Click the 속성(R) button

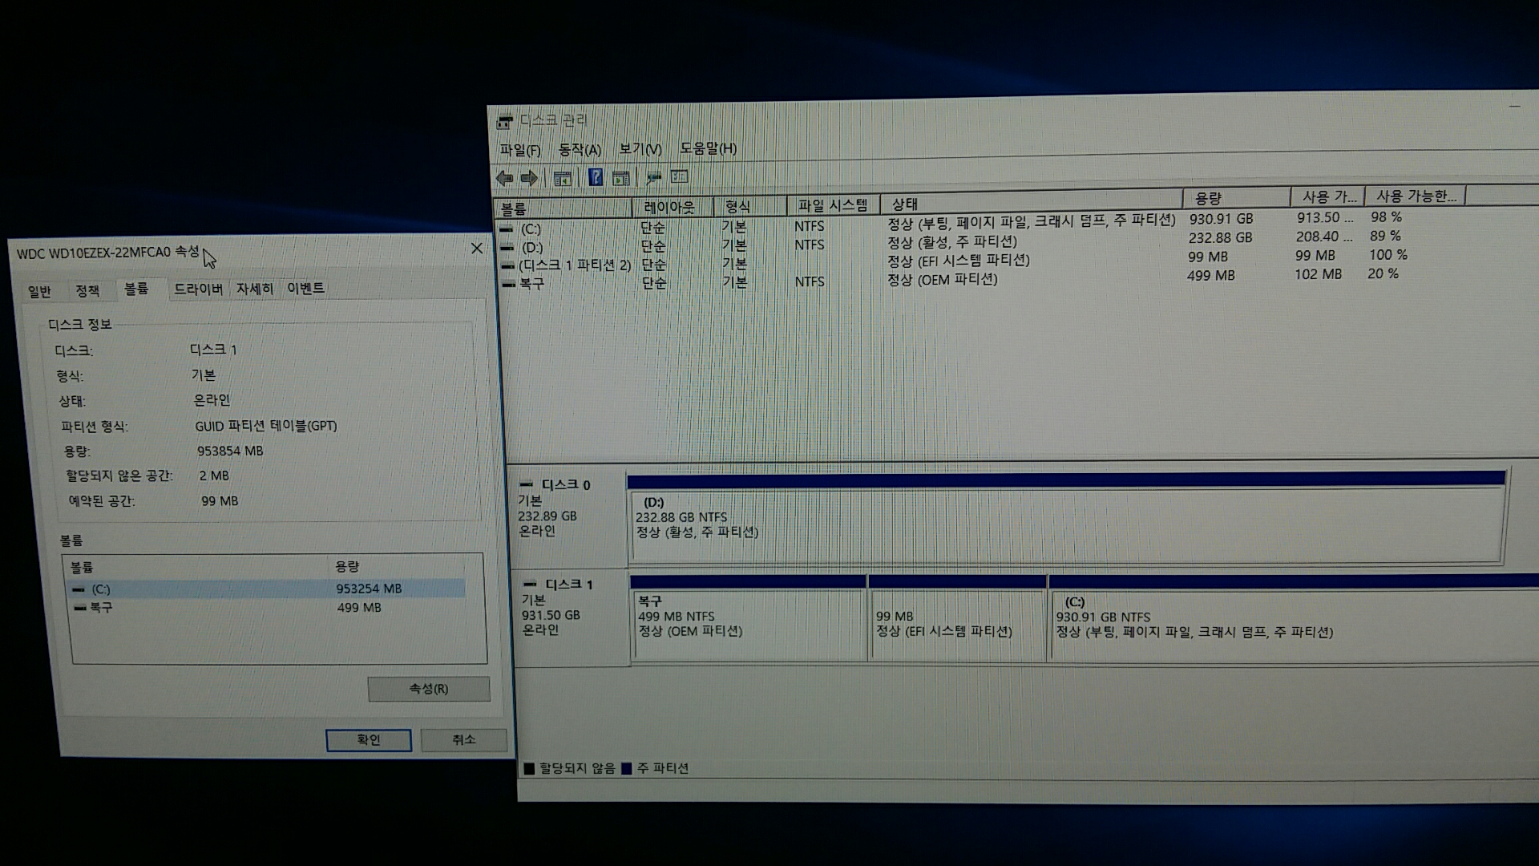point(429,689)
